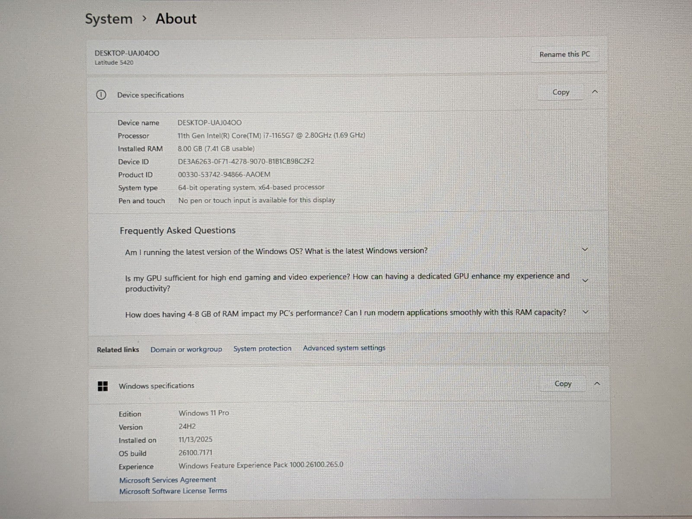The height and width of the screenshot is (519, 692).
Task: Copy the Windows specifications
Action: [563, 384]
